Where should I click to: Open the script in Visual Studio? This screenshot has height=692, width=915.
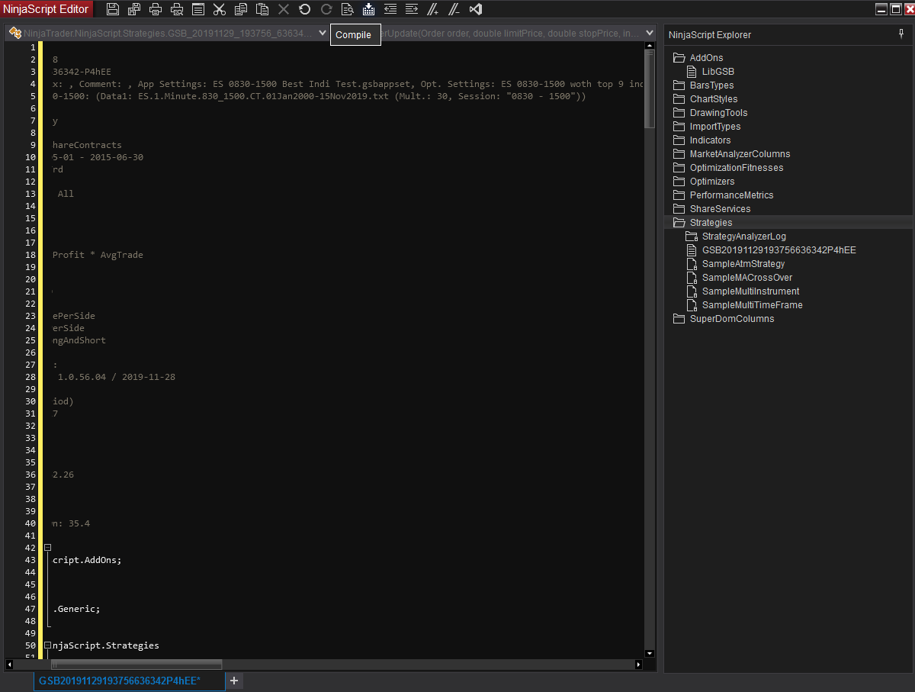tap(476, 9)
